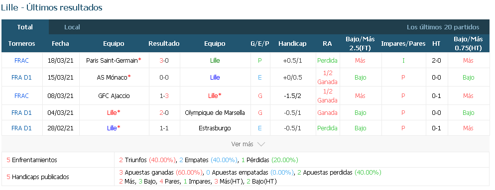Open FRAC tournament link dated 18/03/21
Viewport: 495px width, 190px height.
21,61
